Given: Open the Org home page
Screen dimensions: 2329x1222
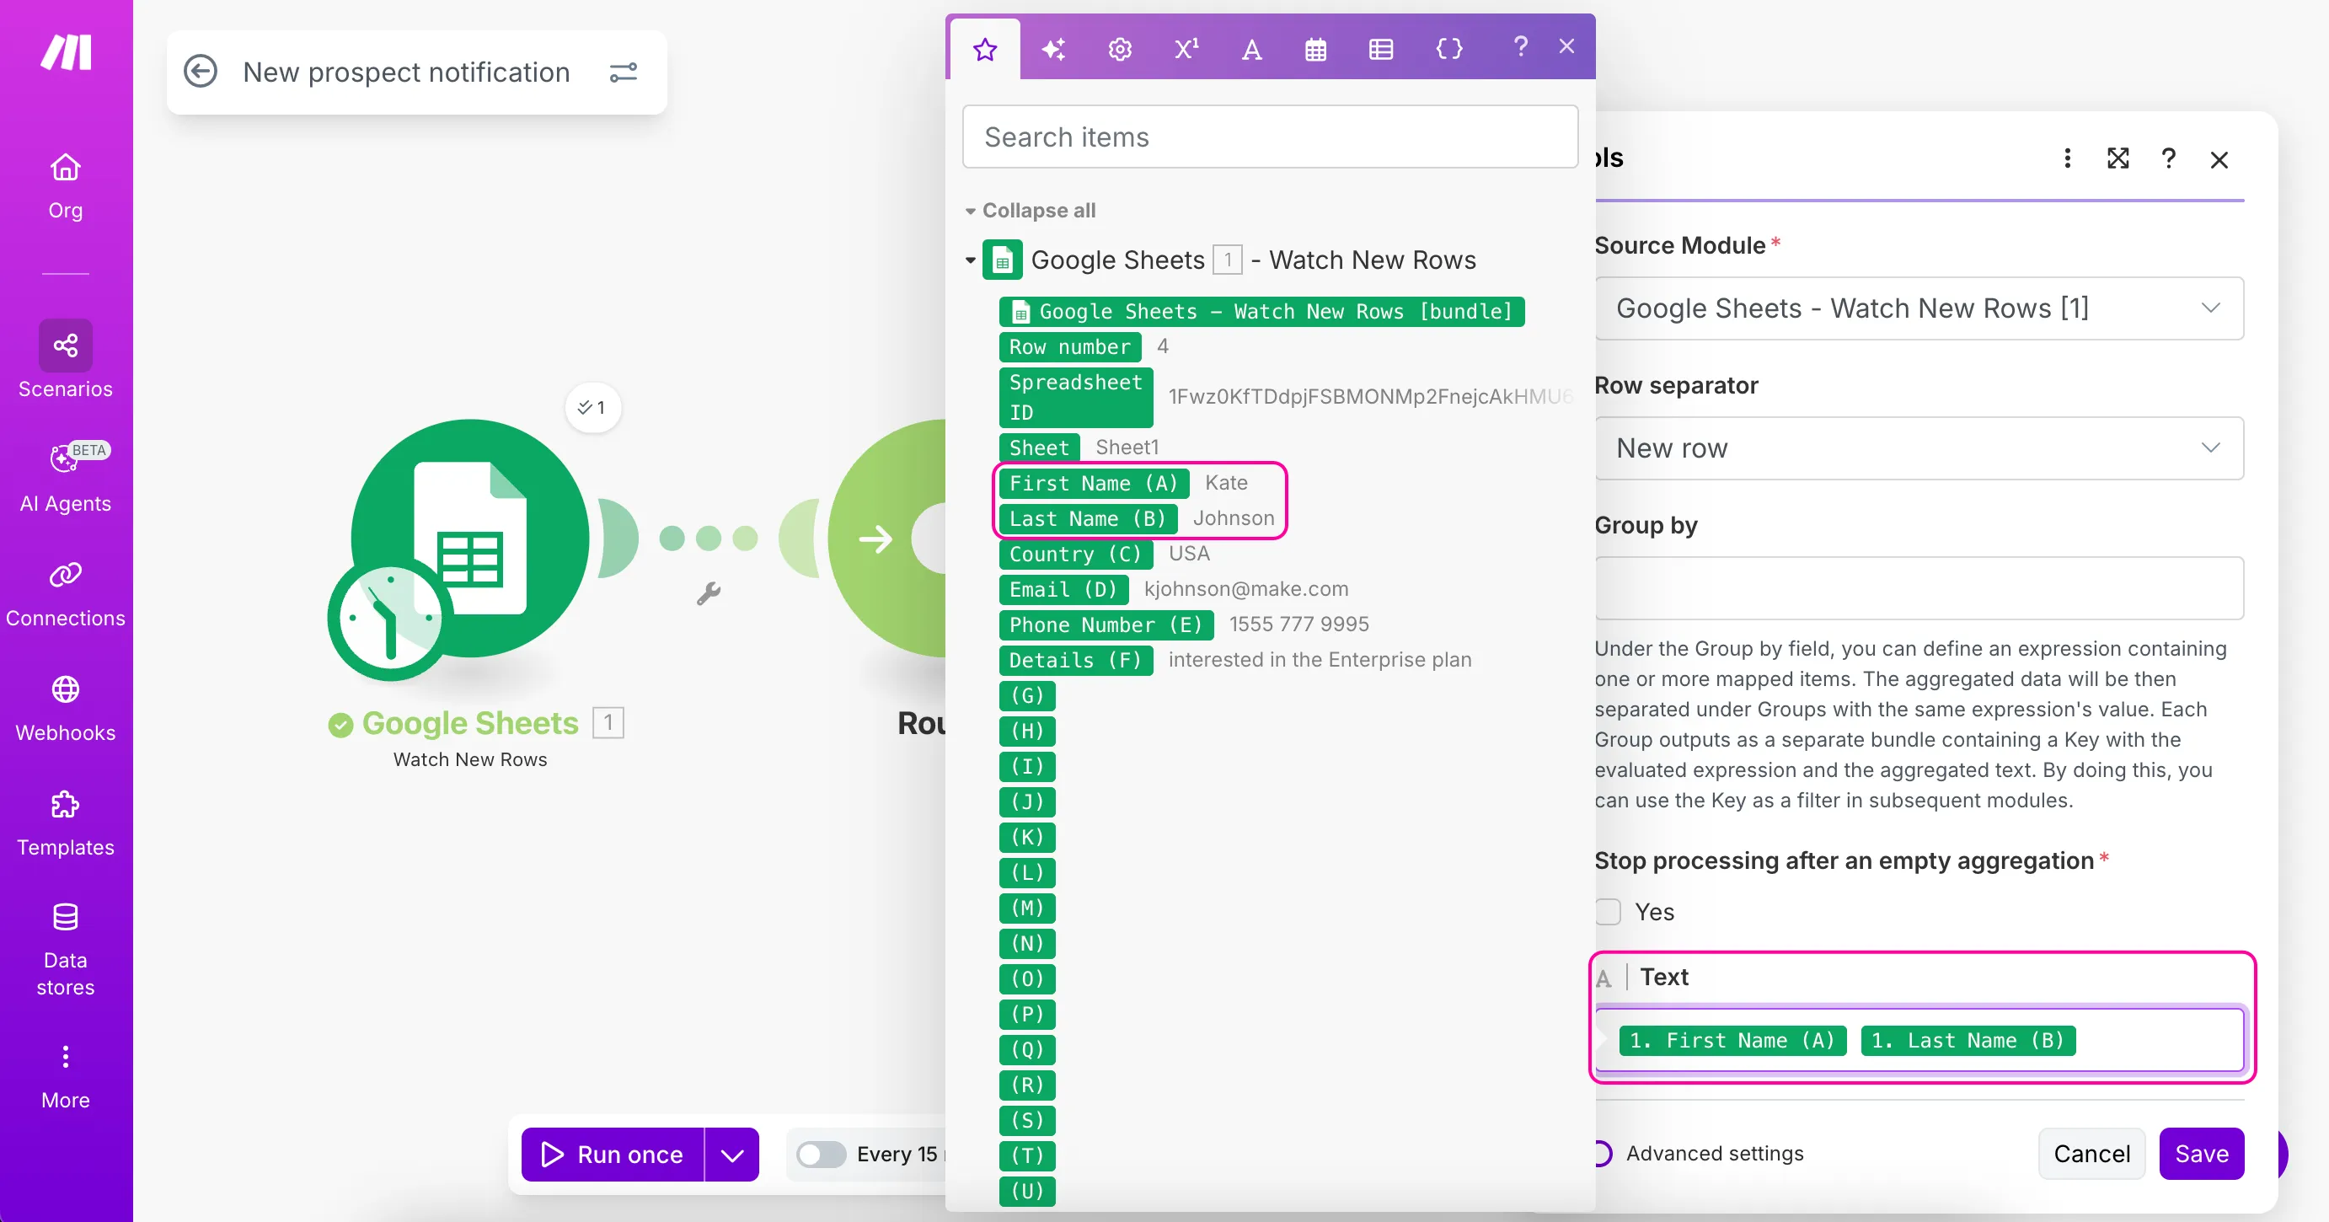Looking at the screenshot, I should point(65,185).
